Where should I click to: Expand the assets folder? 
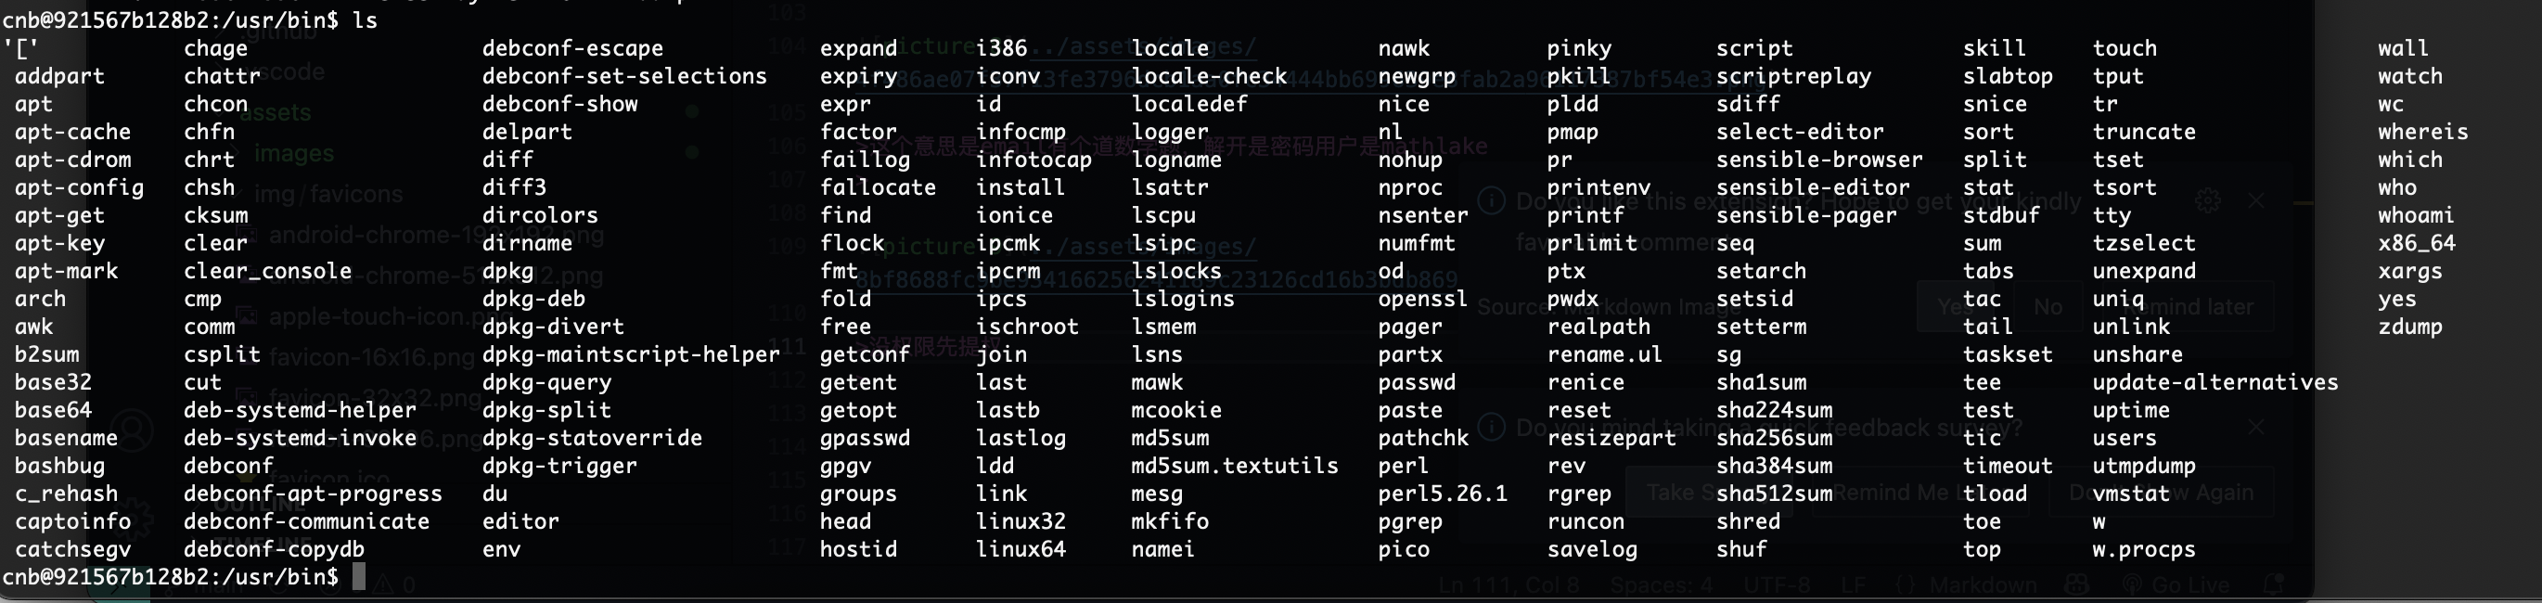pos(275,112)
